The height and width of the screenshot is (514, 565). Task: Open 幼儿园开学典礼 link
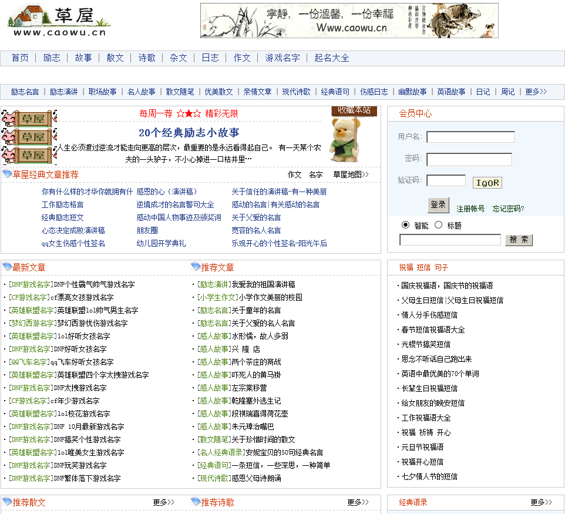click(x=161, y=244)
